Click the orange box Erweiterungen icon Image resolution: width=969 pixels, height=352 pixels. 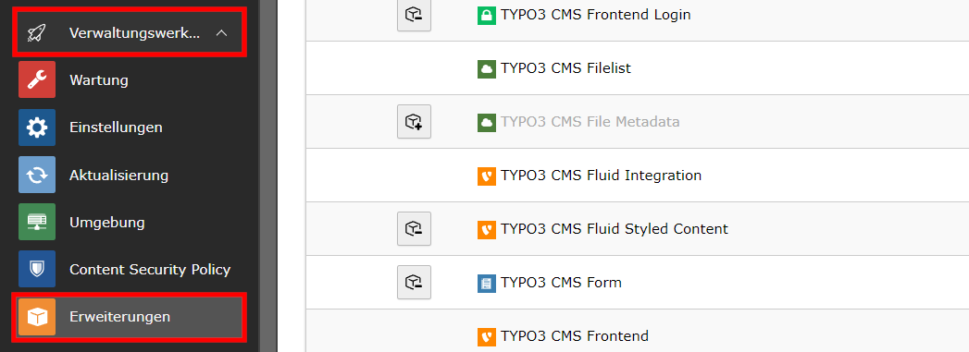37,317
